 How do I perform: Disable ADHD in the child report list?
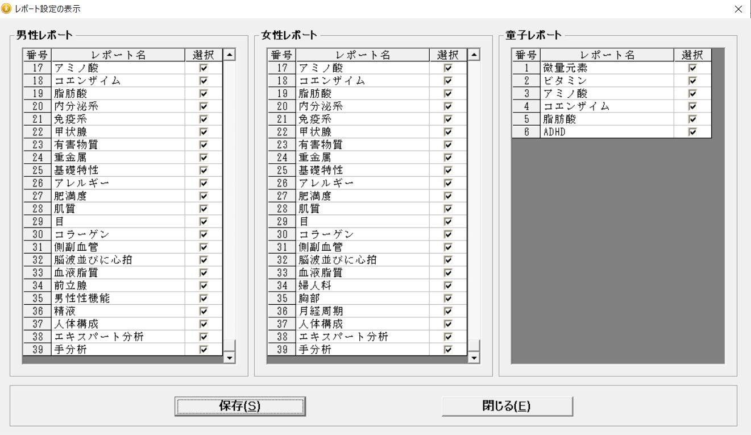(x=692, y=132)
